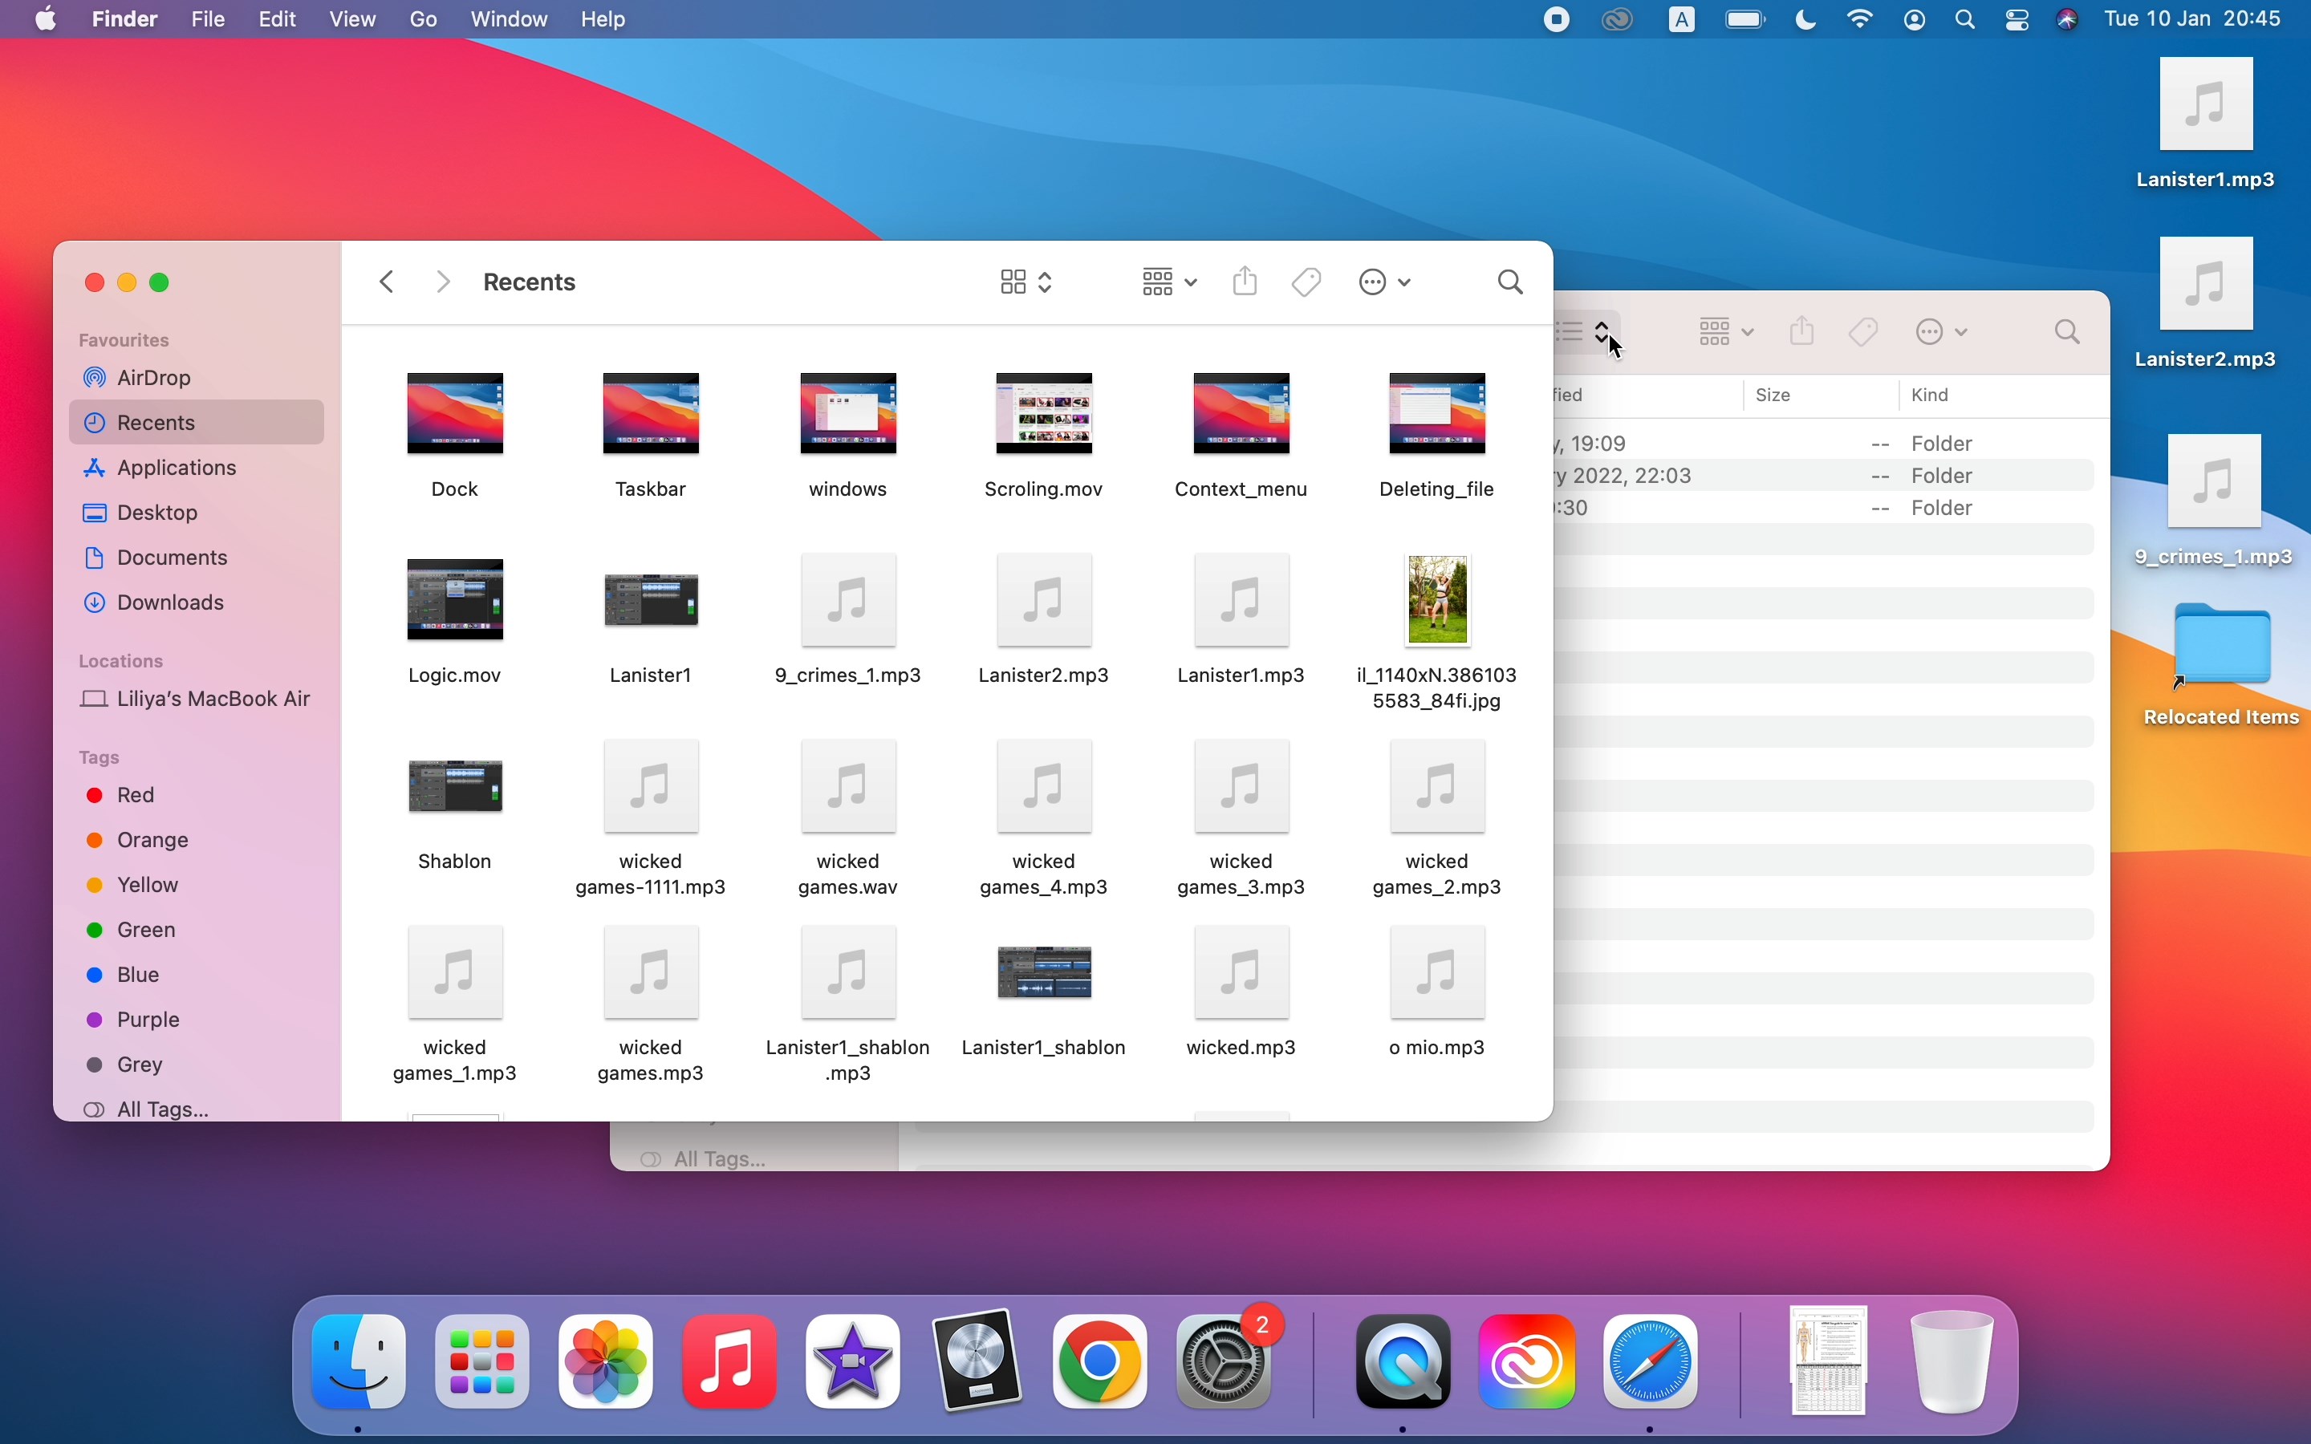Open the document stack in the Dock

[x=1828, y=1361]
